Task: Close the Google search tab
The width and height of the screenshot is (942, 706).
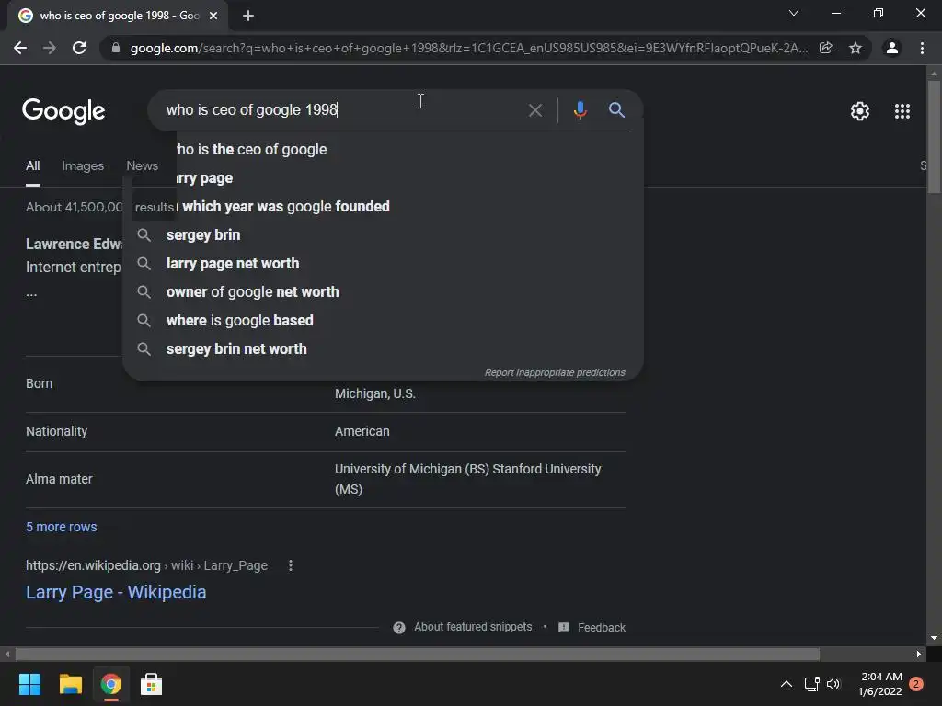Action: pyautogui.click(x=213, y=16)
